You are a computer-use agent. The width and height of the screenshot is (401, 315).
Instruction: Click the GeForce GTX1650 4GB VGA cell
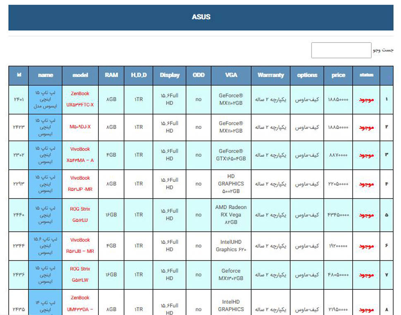(231, 155)
